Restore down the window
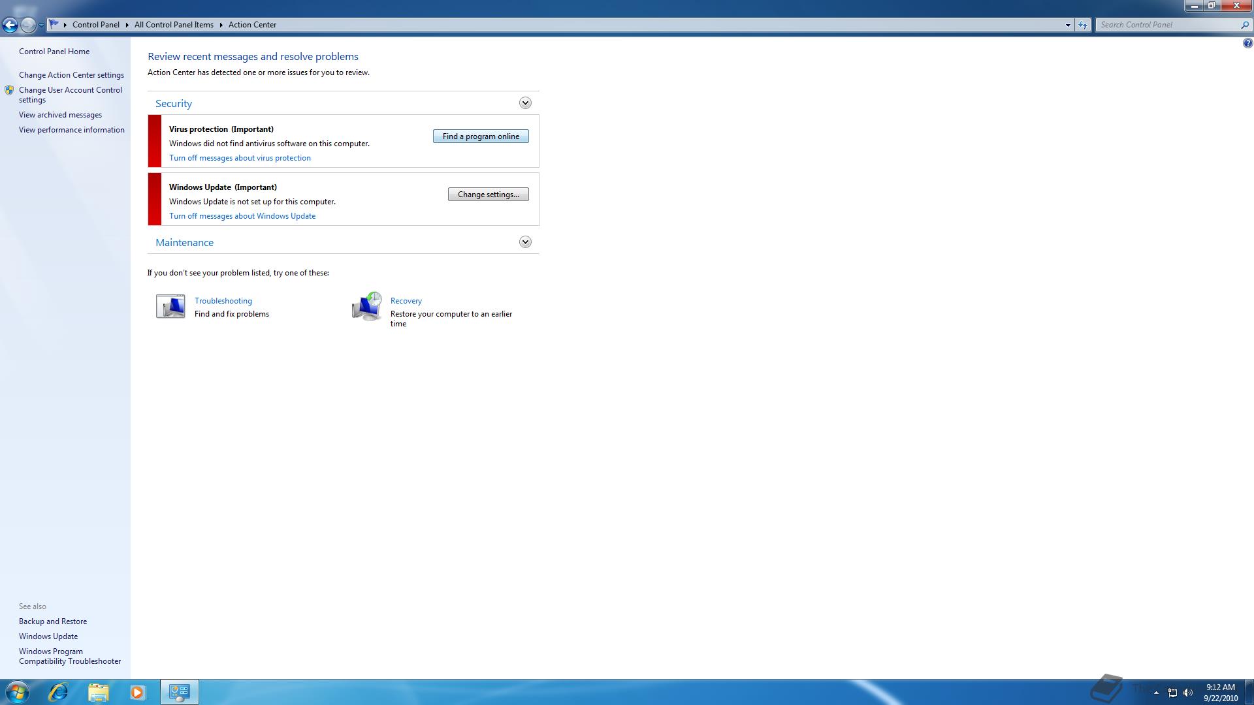 [x=1211, y=5]
